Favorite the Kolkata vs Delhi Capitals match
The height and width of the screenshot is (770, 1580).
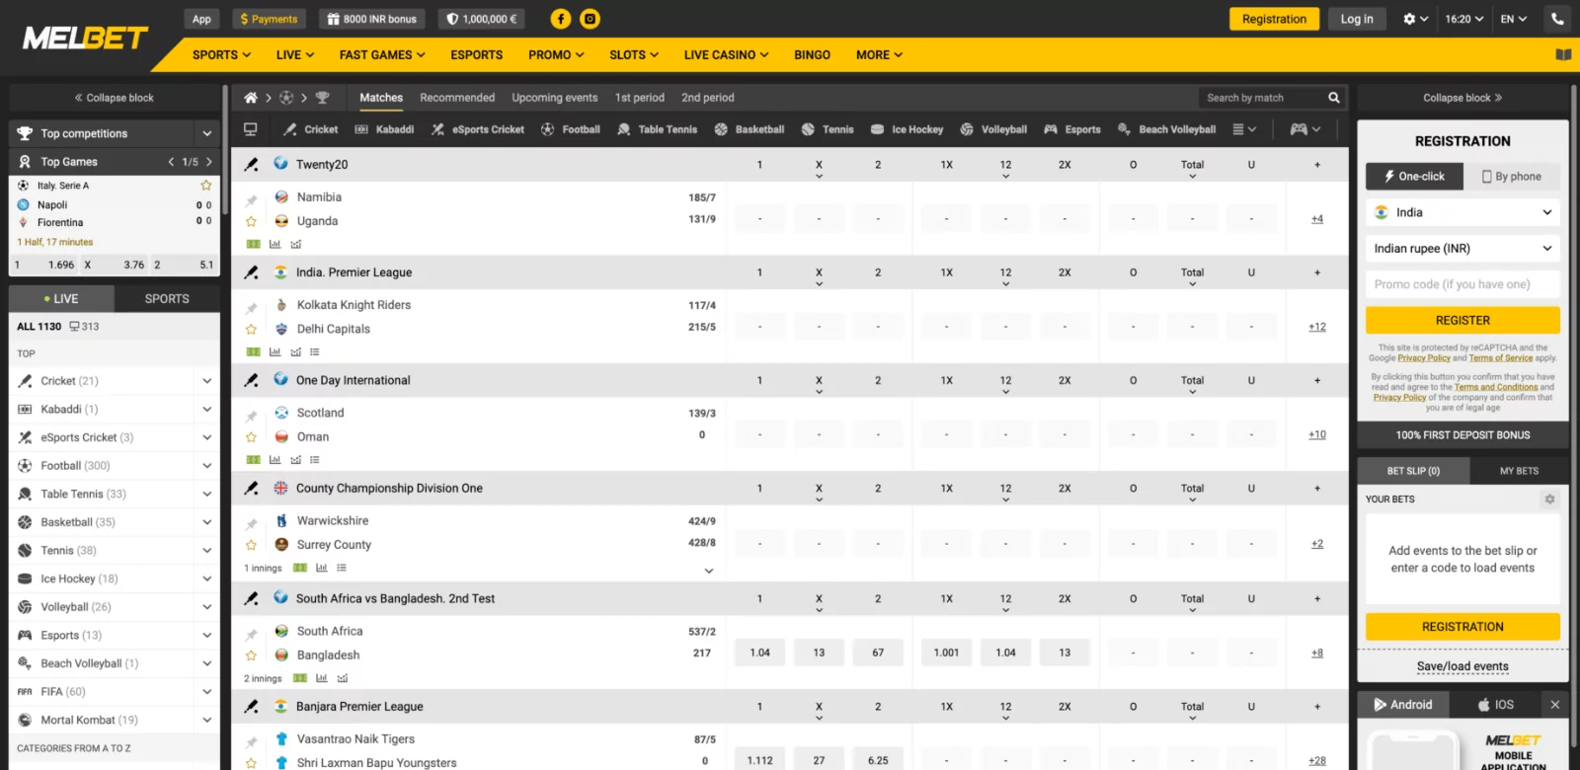(x=251, y=330)
